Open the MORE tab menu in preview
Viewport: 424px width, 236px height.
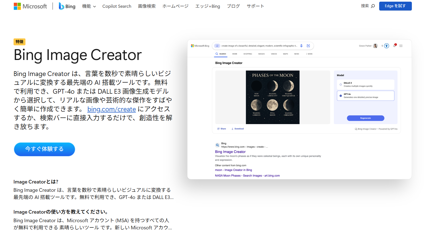click(x=309, y=54)
